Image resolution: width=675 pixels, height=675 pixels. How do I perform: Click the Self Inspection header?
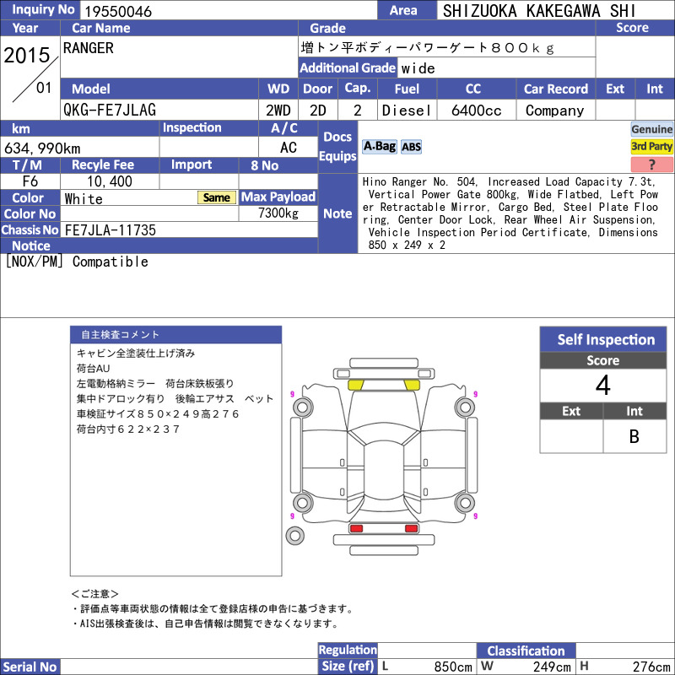[603, 340]
